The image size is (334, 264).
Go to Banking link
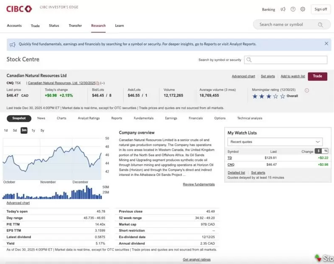point(268,10)
